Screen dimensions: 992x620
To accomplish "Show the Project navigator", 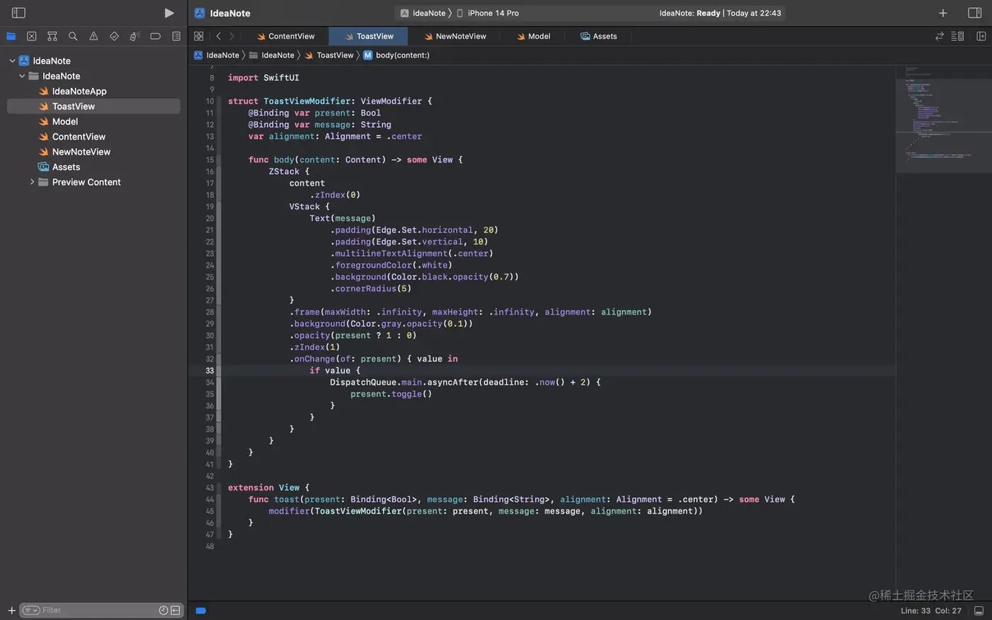I will point(11,36).
